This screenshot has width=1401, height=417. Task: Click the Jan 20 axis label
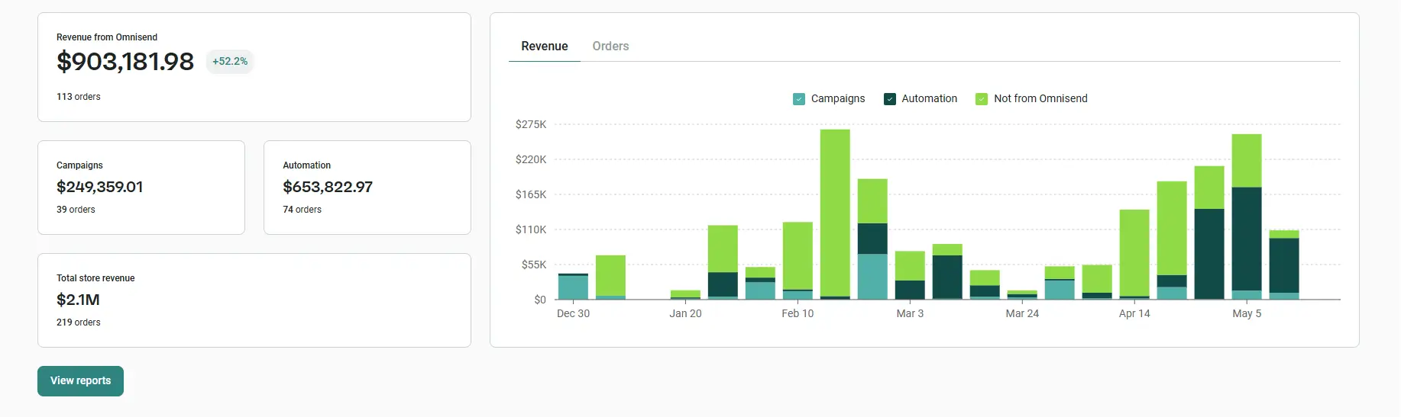point(685,313)
